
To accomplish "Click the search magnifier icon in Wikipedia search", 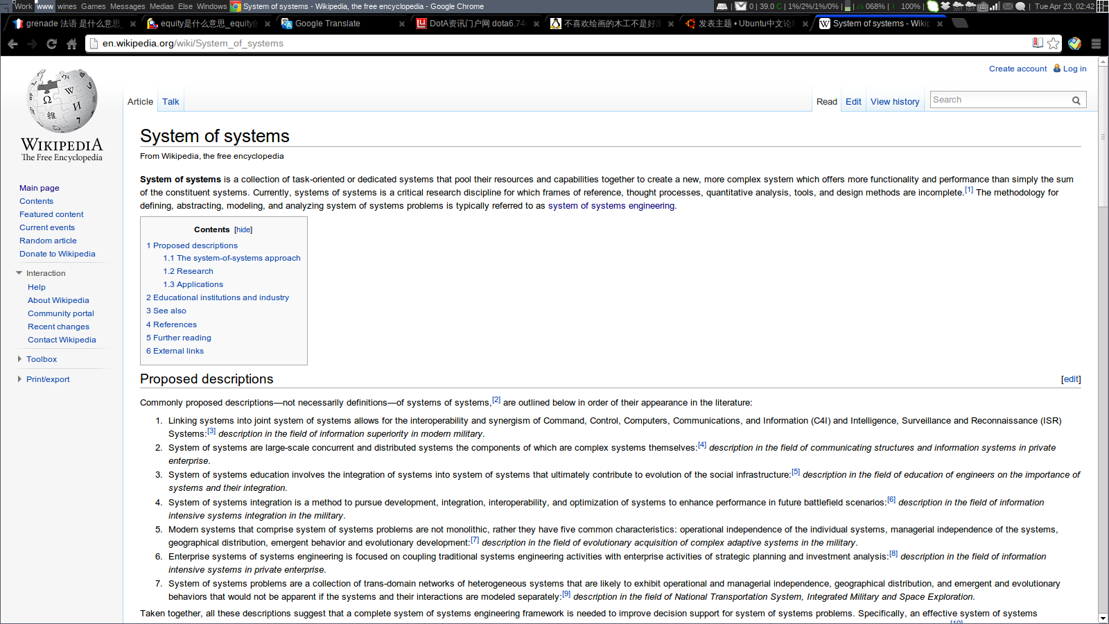I will (1076, 101).
